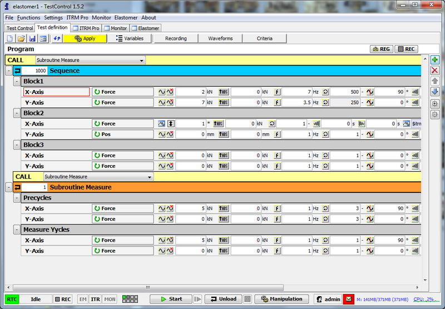
Task: Open the Variables button
Action: [x=130, y=38]
